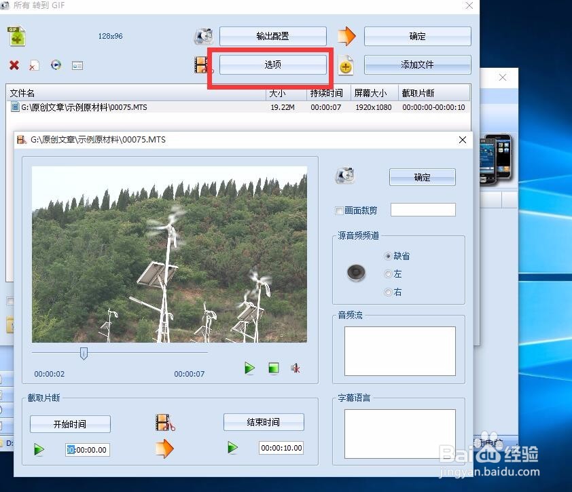Click the 1920x1080 screen size cell

pos(374,107)
